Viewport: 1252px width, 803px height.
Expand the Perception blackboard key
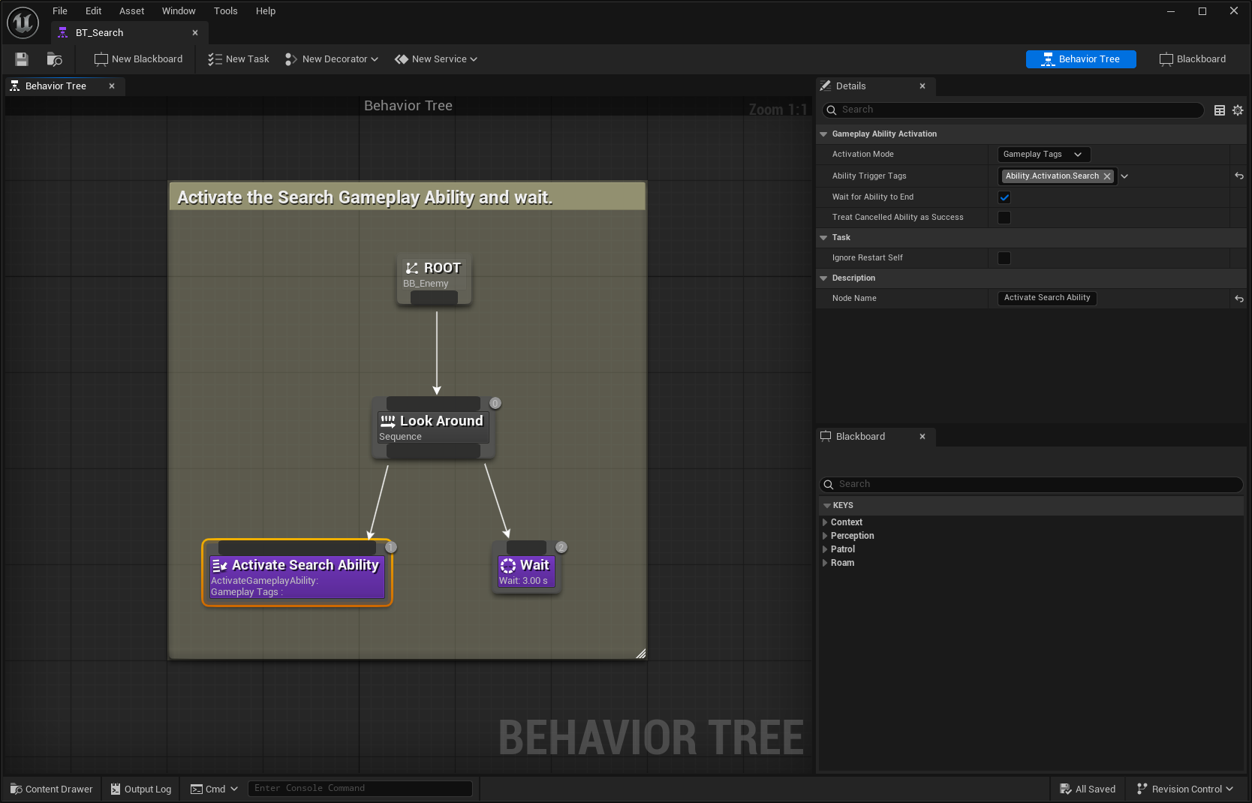824,536
